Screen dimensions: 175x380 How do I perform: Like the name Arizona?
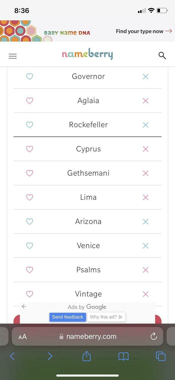coord(29,221)
